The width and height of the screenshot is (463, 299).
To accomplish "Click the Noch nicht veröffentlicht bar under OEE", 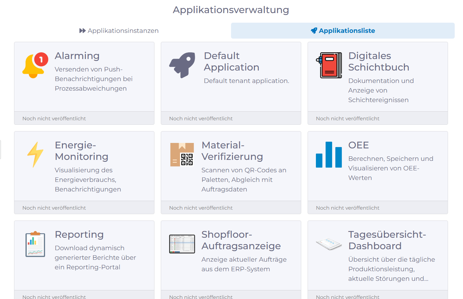I will 377,207.
